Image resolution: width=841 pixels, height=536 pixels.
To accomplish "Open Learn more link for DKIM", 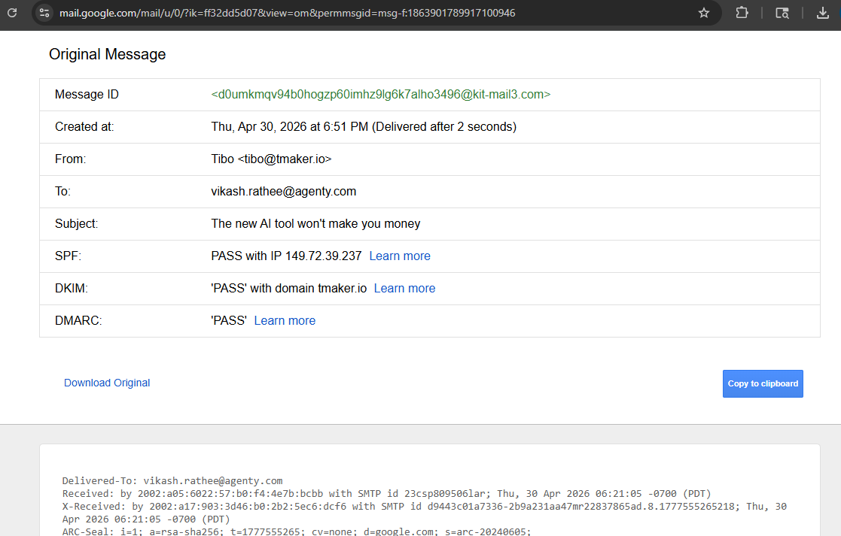I will pos(404,288).
